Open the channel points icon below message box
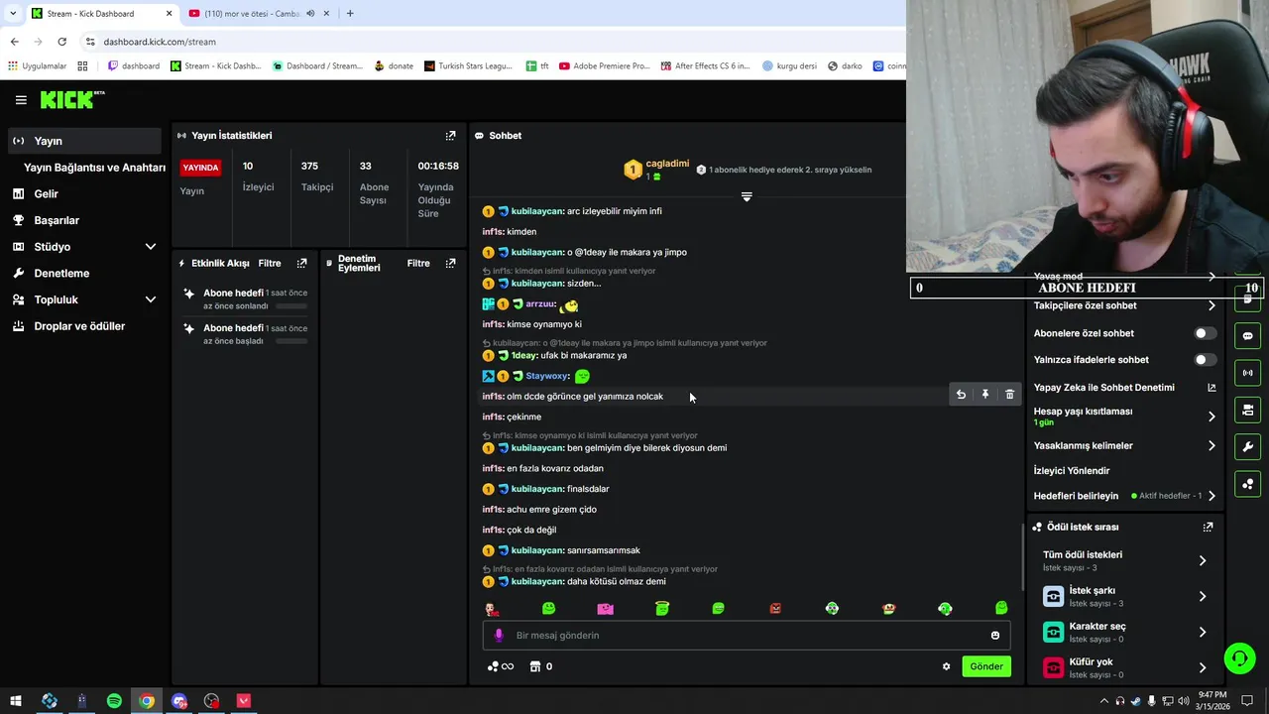 tap(501, 666)
